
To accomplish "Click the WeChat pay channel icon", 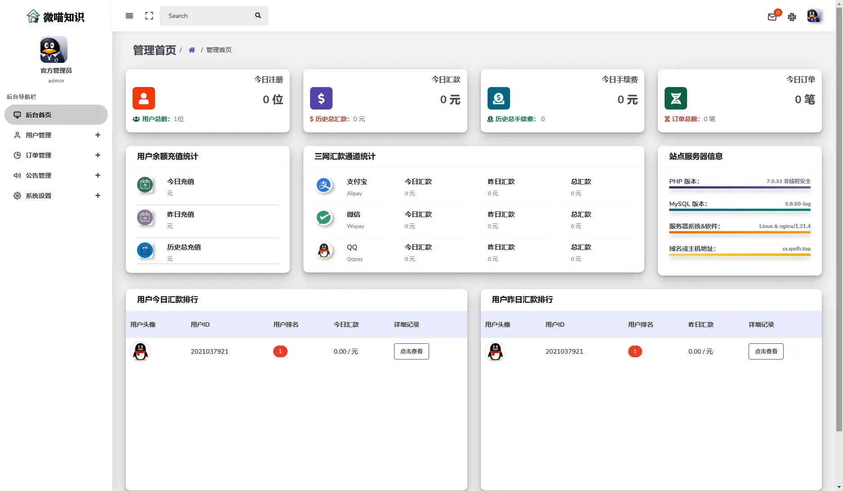I will click(324, 218).
